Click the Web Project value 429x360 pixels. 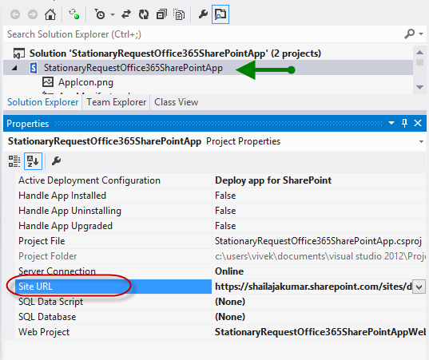point(320,332)
